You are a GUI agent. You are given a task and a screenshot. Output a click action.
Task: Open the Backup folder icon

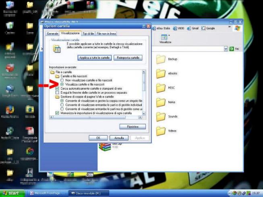tap(161, 59)
